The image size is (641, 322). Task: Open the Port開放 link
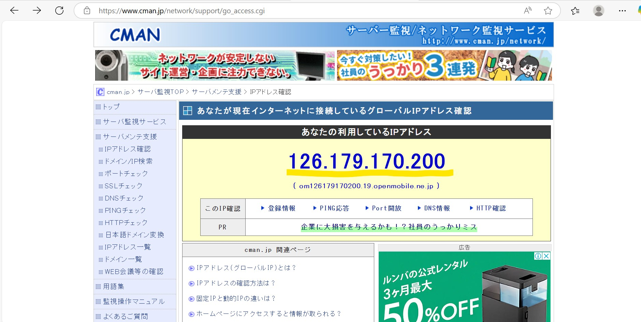click(387, 208)
